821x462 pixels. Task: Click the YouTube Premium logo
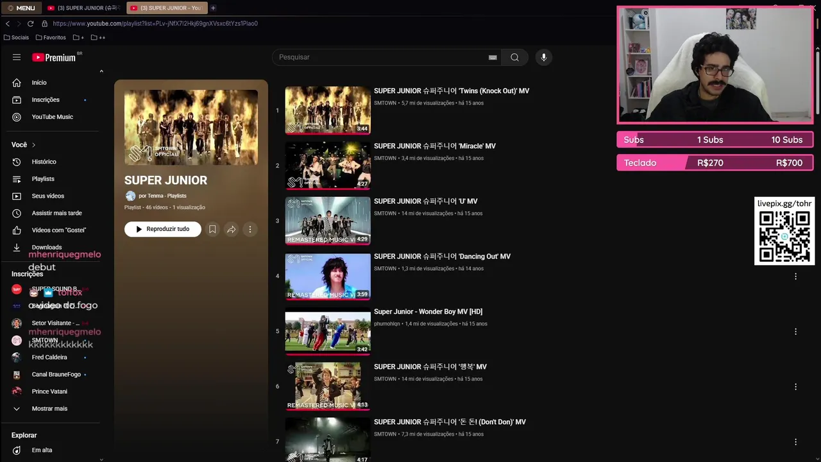55,57
